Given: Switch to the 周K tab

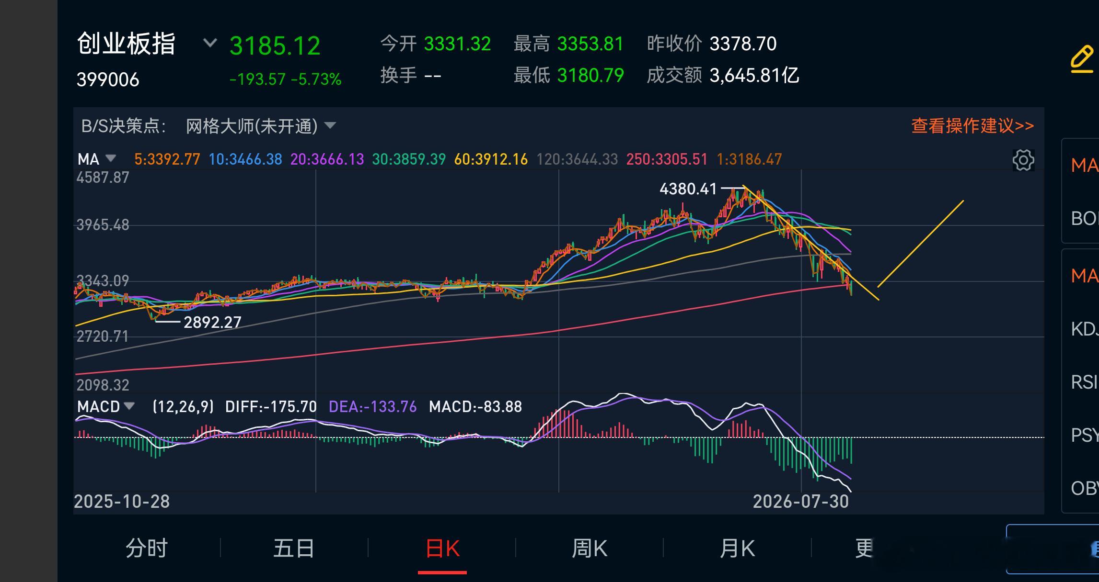Looking at the screenshot, I should pyautogui.click(x=590, y=548).
